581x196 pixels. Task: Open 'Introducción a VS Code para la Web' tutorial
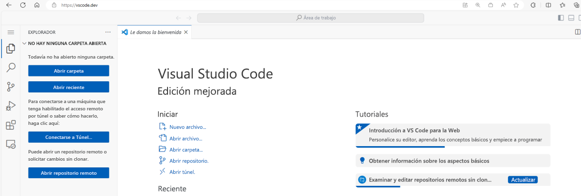point(453,135)
